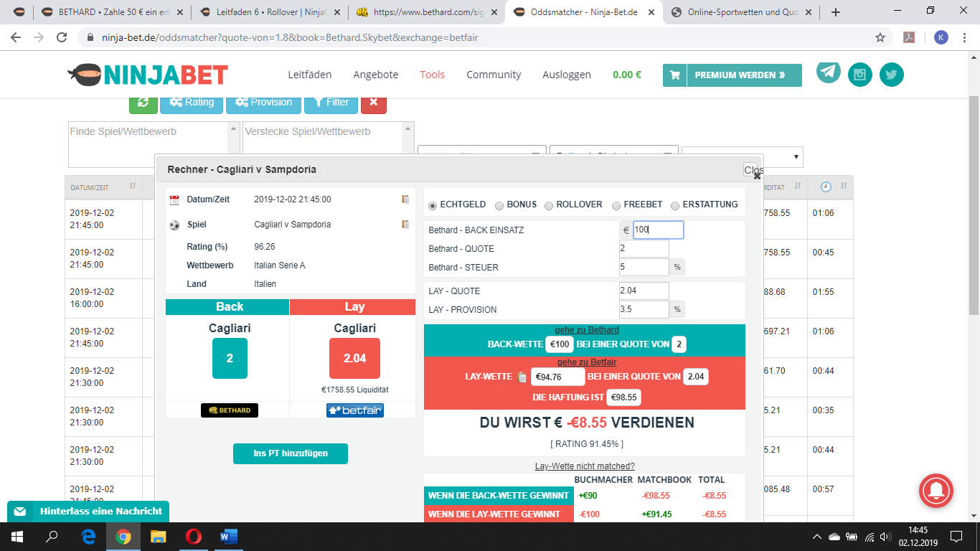The width and height of the screenshot is (980, 551).
Task: Copy lay stake using clipboard icon
Action: tap(522, 377)
